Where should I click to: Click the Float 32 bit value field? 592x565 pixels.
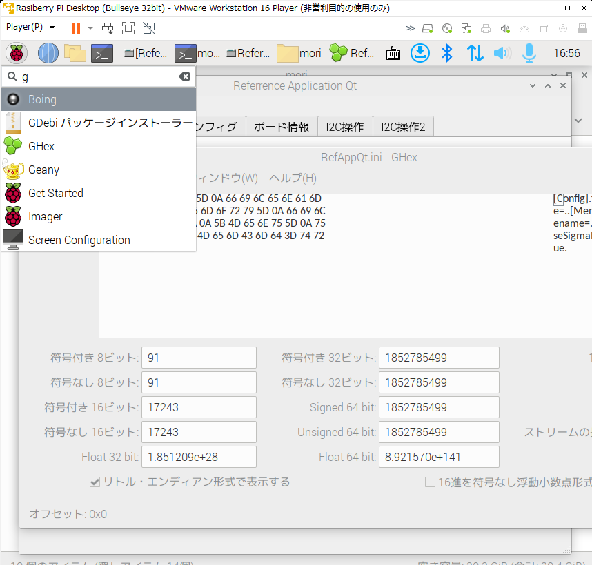[x=199, y=457]
